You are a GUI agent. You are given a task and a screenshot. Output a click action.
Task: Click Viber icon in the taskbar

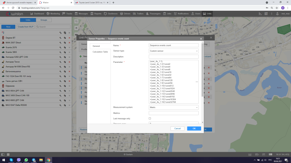pyautogui.click(x=19, y=160)
